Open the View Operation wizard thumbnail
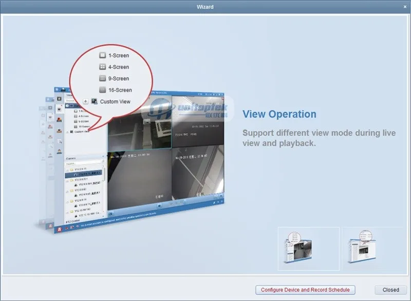This screenshot has width=411, height=301. pyautogui.click(x=309, y=249)
